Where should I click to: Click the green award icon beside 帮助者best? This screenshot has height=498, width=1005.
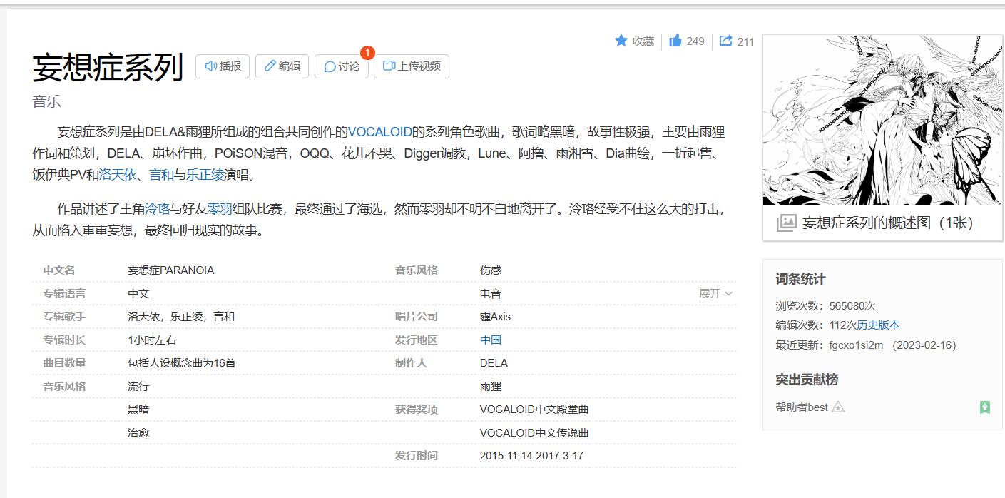[x=984, y=407]
